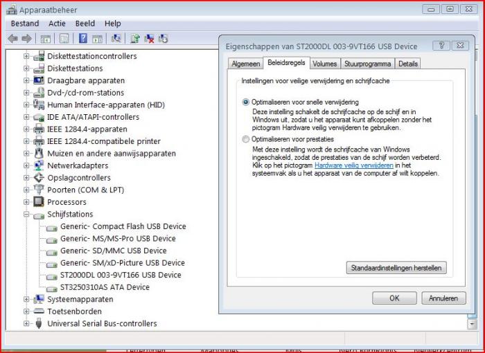Click the Dvd-/cd-rom-stations drive icon
The height and width of the screenshot is (353, 485).
[39, 93]
